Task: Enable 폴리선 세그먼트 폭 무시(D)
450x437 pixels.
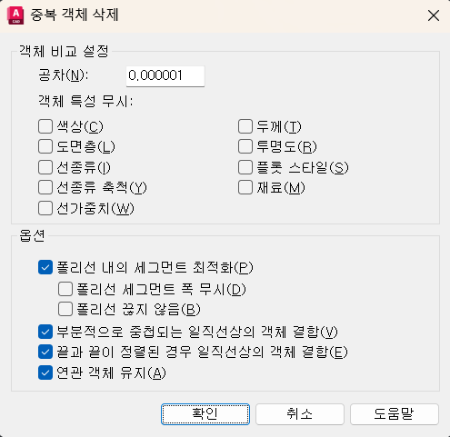Action: [65, 289]
